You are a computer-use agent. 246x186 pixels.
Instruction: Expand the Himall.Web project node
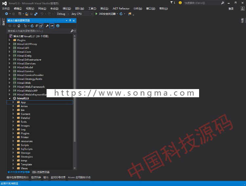click(x=10, y=83)
